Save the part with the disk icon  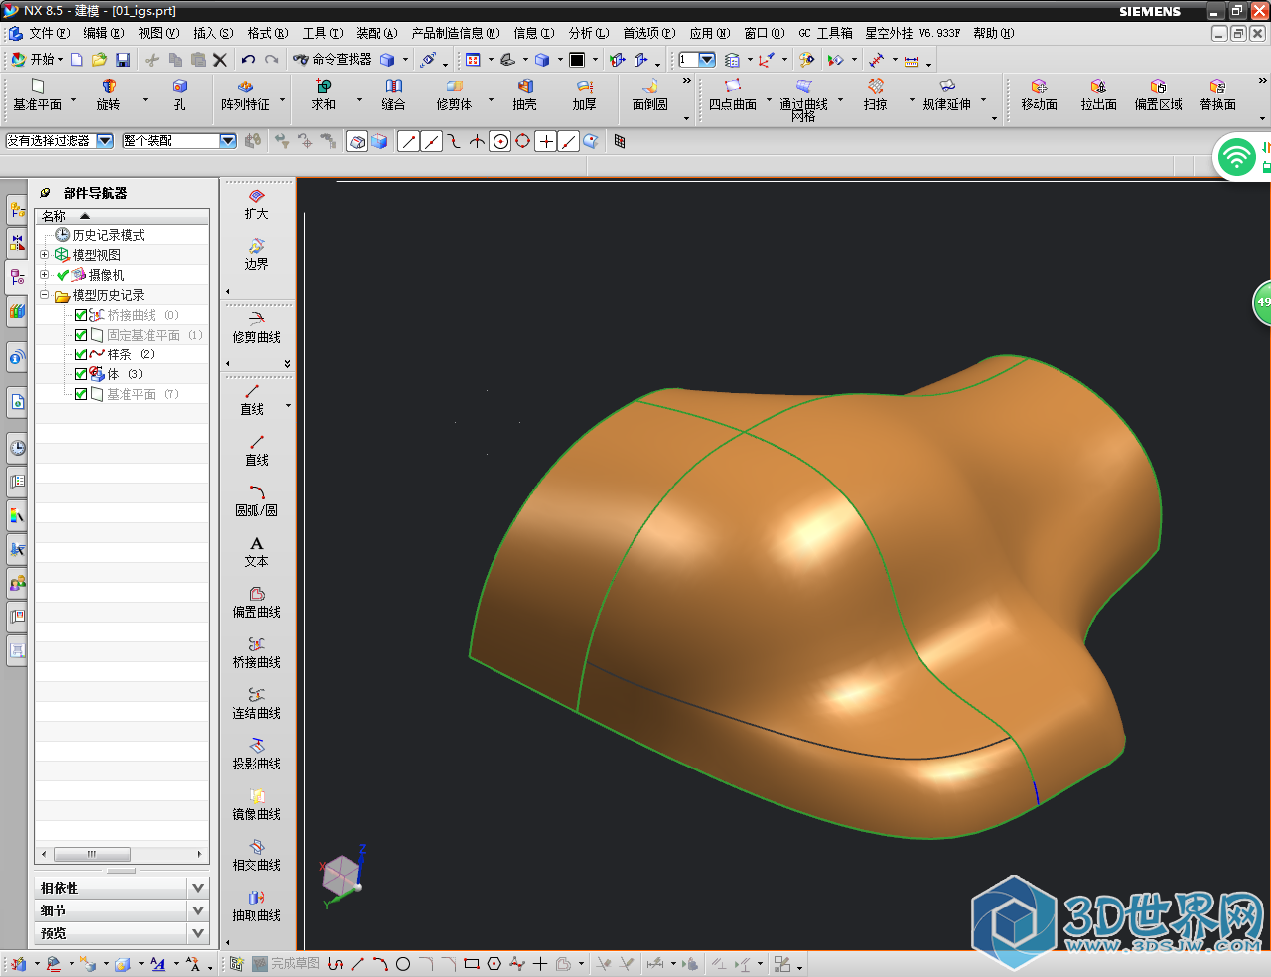[123, 60]
